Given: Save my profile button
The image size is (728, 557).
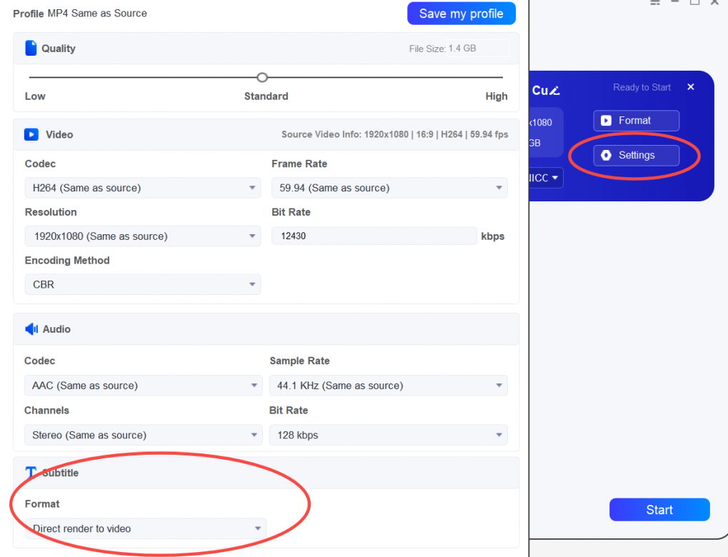Looking at the screenshot, I should coord(461,14).
